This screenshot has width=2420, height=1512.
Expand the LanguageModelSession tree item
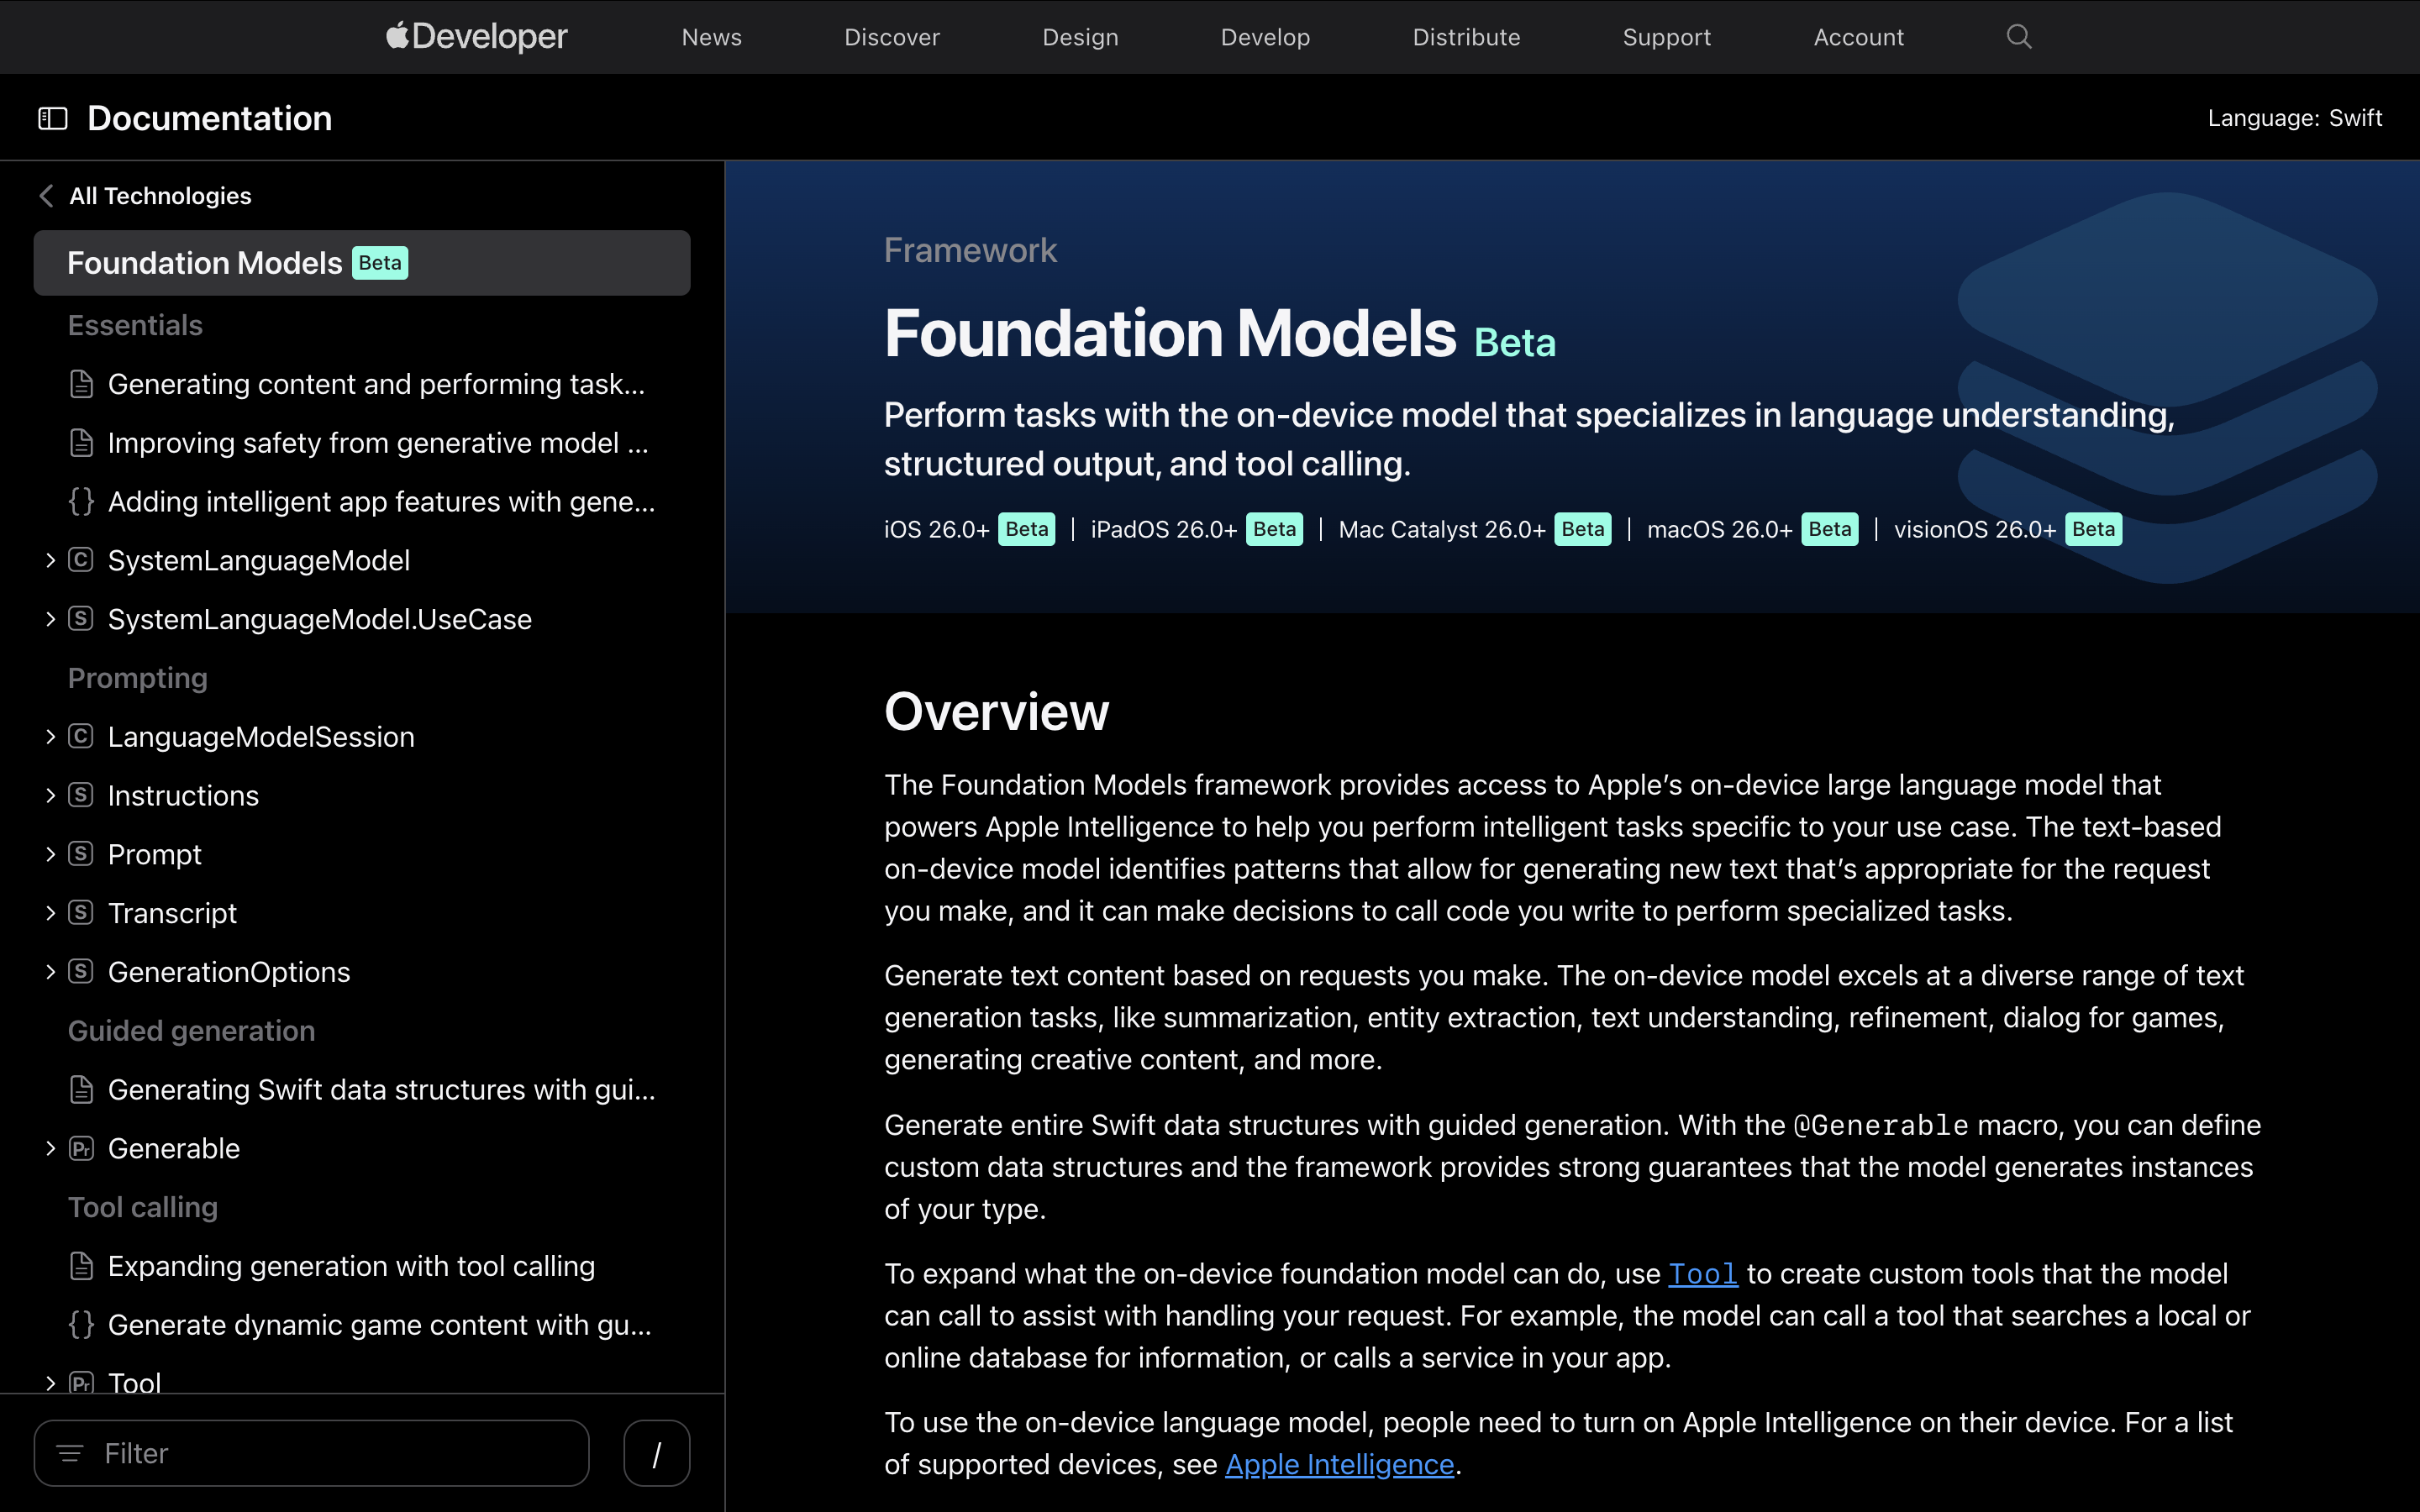tap(50, 737)
